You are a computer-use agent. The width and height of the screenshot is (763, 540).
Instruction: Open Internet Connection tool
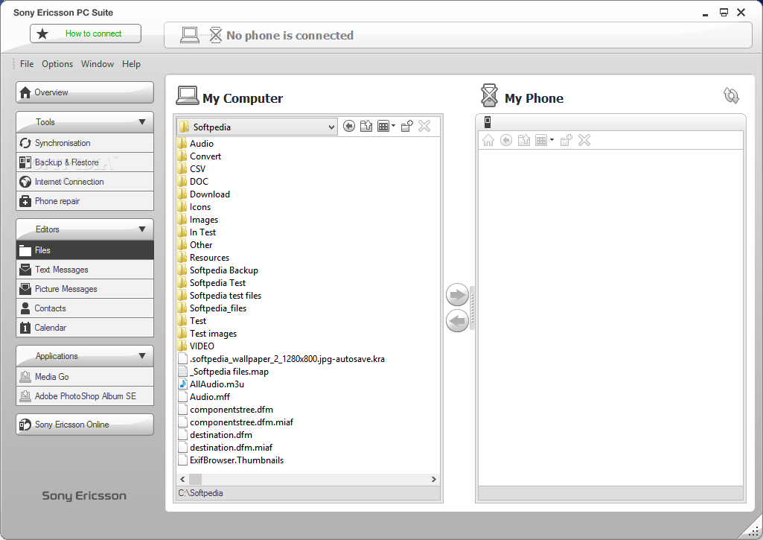click(85, 182)
